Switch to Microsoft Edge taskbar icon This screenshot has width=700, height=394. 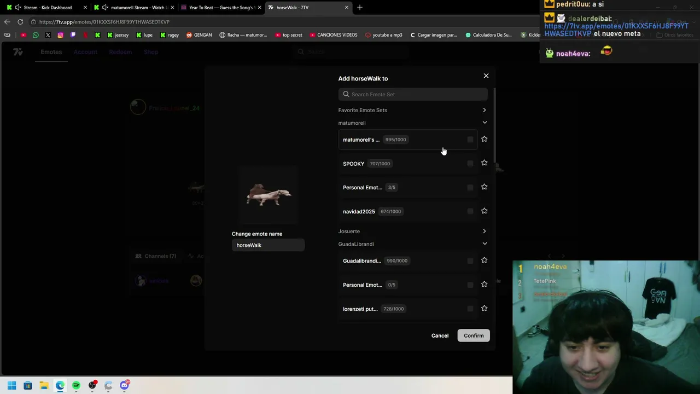click(x=60, y=385)
